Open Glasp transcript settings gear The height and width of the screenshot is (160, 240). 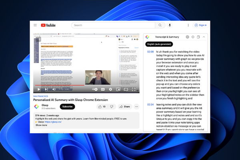click(x=187, y=37)
